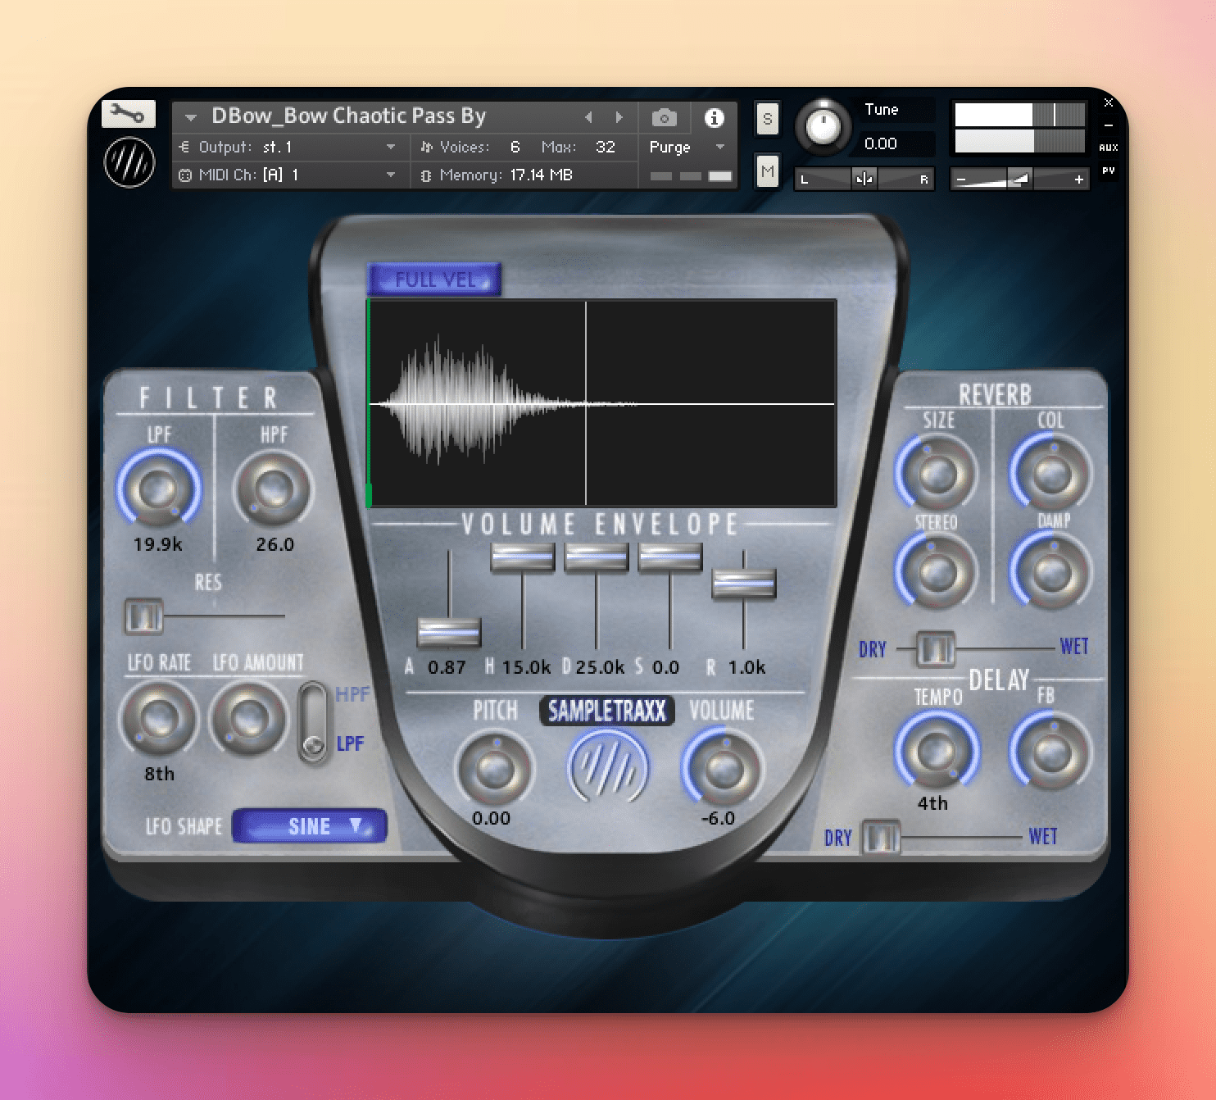Click the output level meter
This screenshot has height=1100, width=1216.
tap(1019, 128)
